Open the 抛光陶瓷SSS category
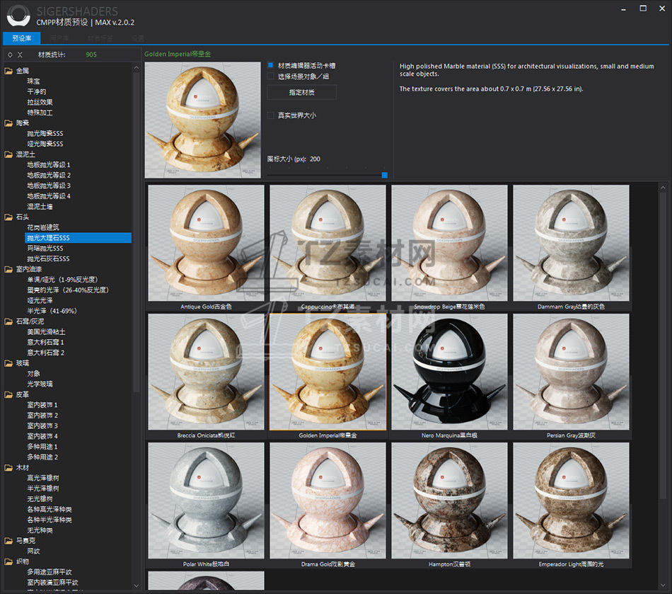Viewport: 672px width, 594px height. tap(45, 133)
